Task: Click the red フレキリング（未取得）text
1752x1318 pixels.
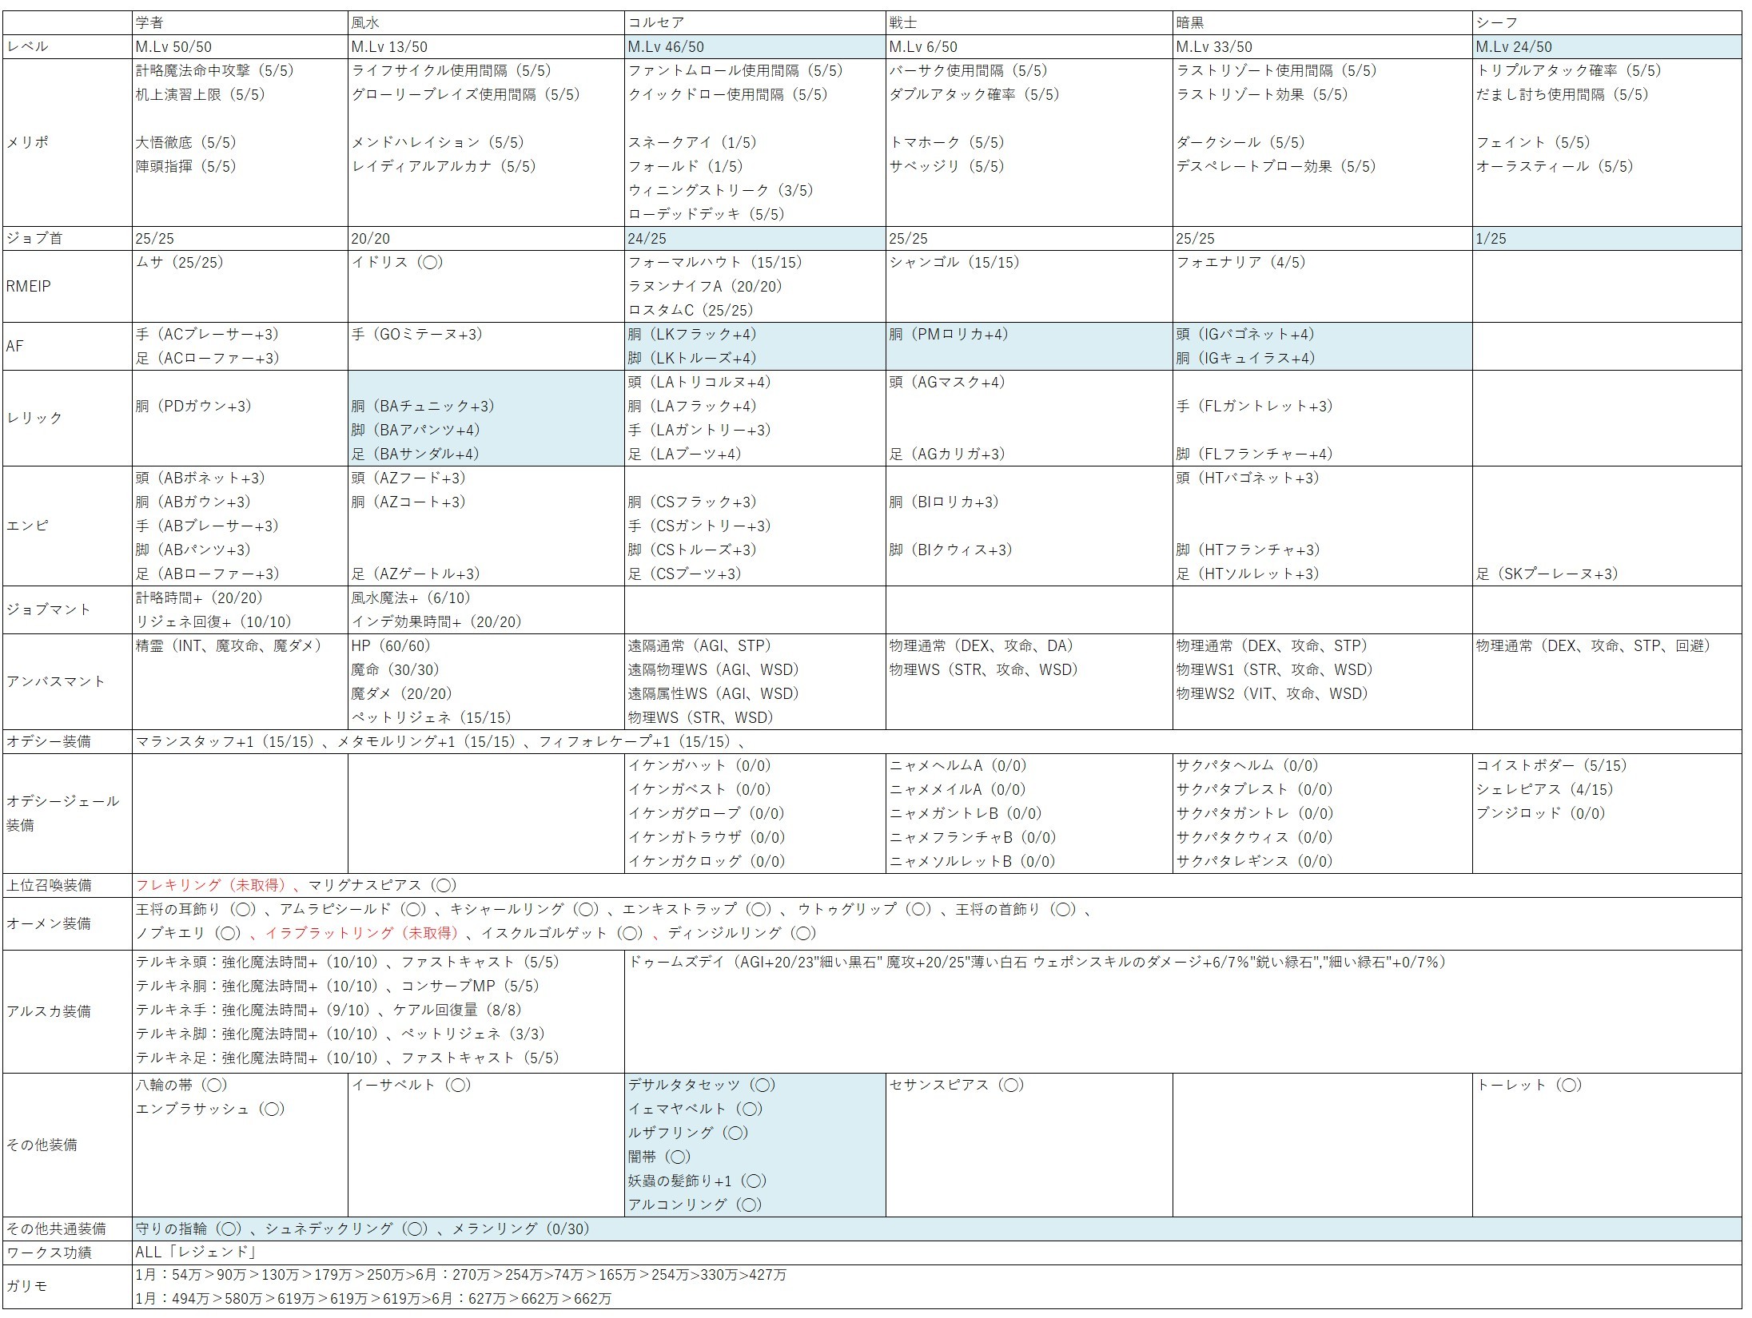Action: (211, 885)
